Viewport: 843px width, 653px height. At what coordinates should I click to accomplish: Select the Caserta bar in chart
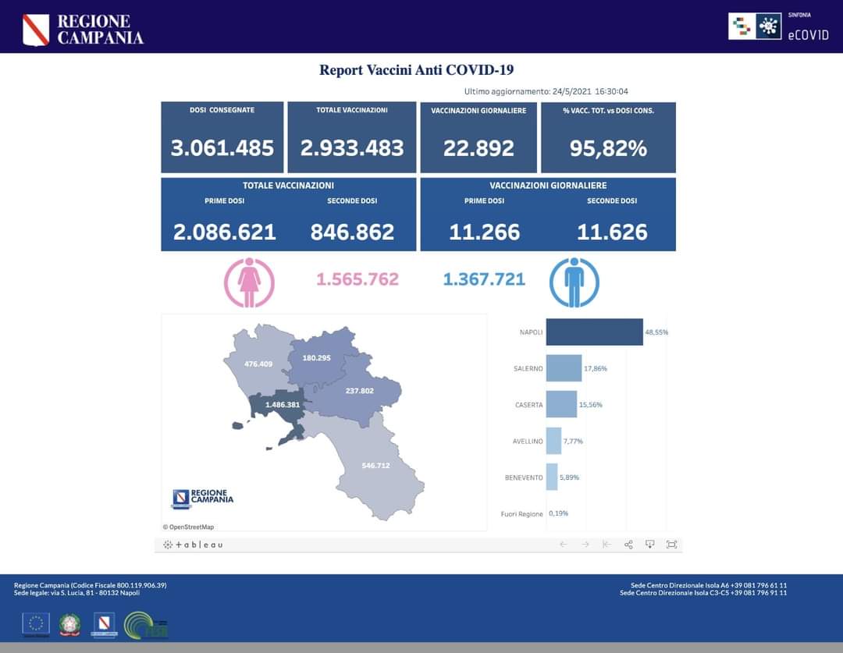[x=561, y=404]
